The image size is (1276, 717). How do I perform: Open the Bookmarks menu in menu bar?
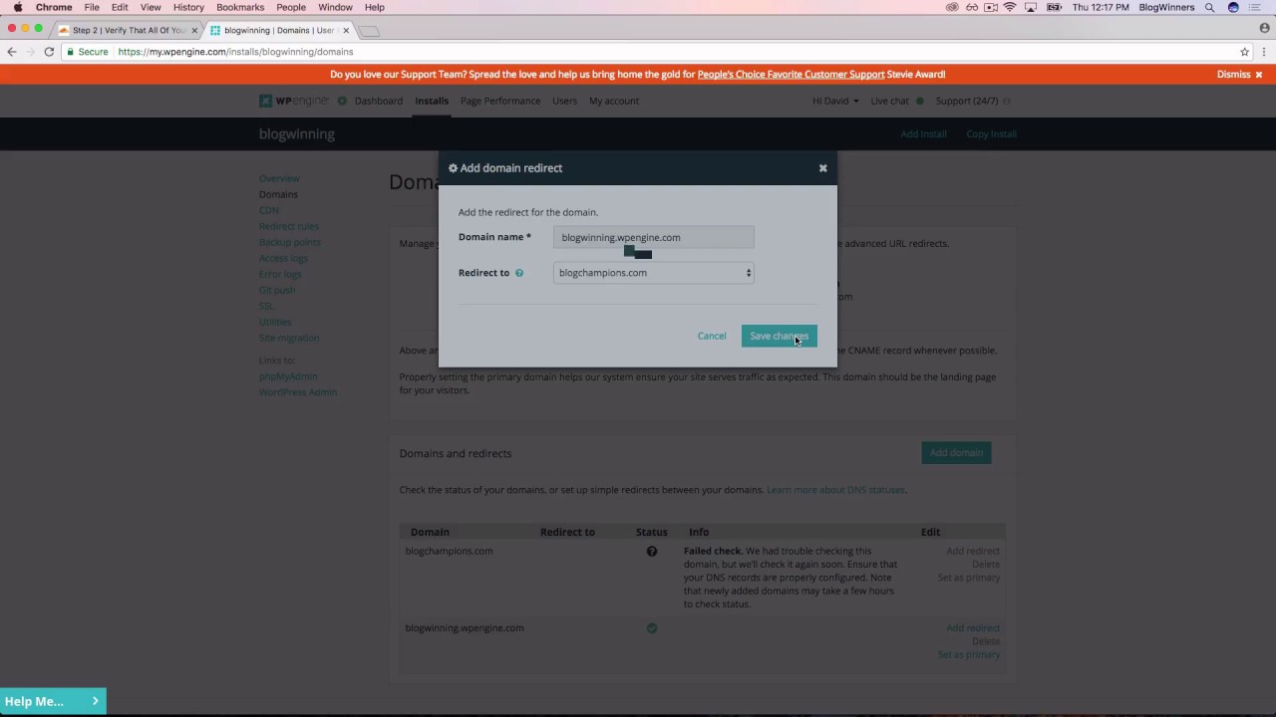coord(240,7)
